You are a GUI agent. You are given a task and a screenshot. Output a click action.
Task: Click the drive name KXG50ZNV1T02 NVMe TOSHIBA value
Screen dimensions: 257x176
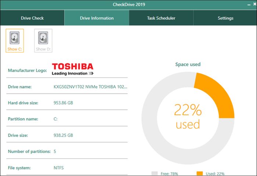coord(90,87)
